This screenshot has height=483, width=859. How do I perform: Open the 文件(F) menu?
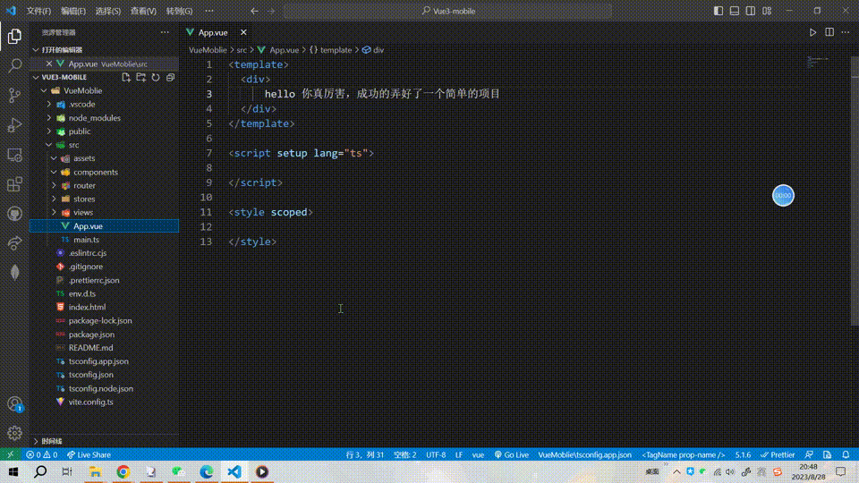[38, 11]
